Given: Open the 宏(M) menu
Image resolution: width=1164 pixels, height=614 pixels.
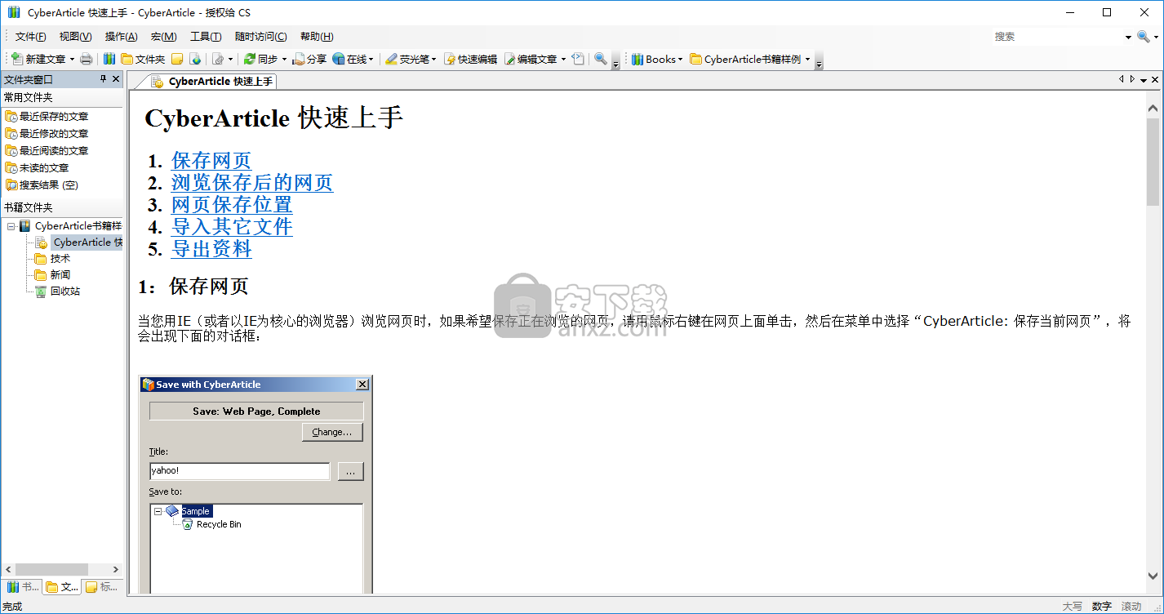Looking at the screenshot, I should (163, 36).
